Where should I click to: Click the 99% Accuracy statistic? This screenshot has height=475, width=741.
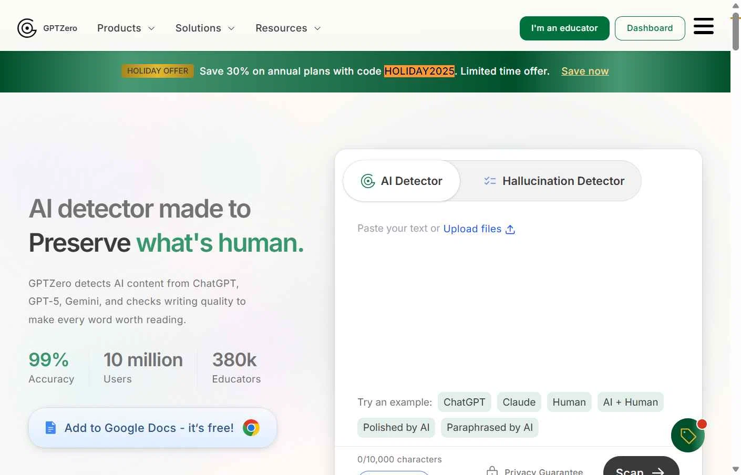click(52, 367)
